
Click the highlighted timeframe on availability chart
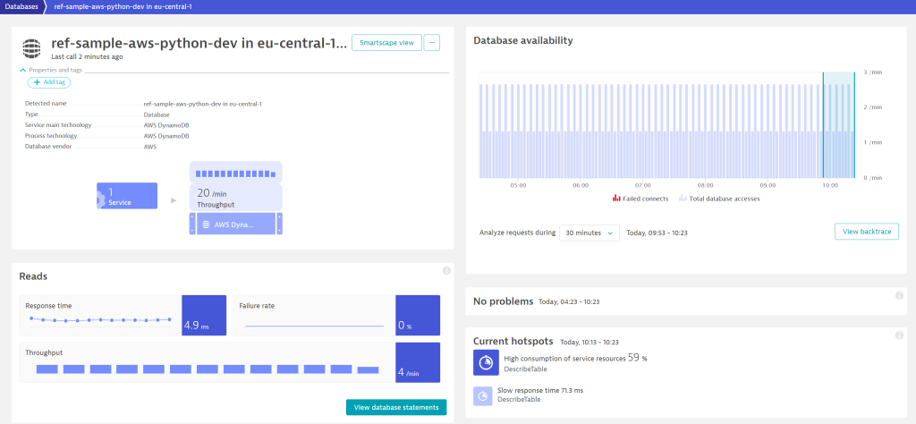tap(838, 125)
